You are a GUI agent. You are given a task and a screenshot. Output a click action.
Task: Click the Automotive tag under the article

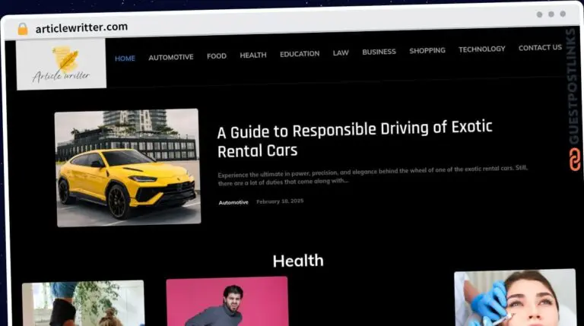(x=233, y=202)
